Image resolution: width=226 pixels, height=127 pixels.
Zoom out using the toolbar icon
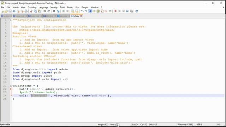click(x=67, y=11)
